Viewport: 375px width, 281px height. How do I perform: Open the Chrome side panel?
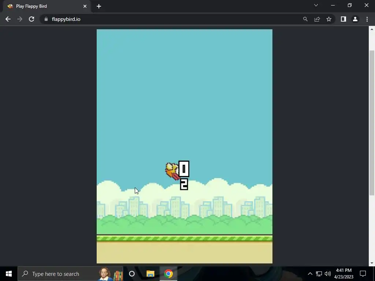(x=344, y=19)
